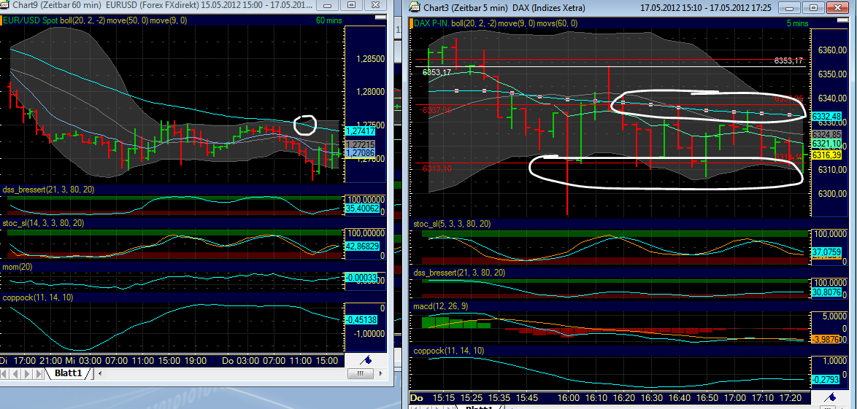Click the 42,86829 stochastic value
Viewport: 857px width, 409px height.
[x=362, y=246]
